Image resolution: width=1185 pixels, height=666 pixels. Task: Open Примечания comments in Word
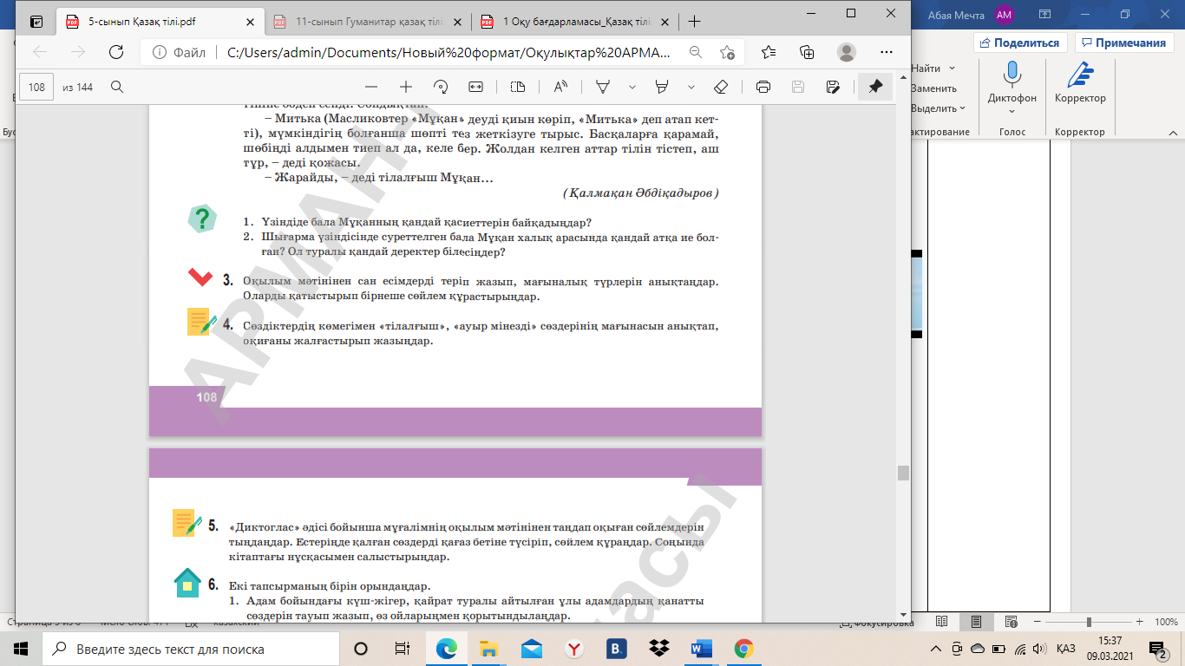[1124, 42]
